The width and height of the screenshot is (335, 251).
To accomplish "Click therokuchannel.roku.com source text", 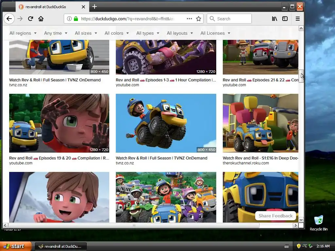I will tap(246, 163).
